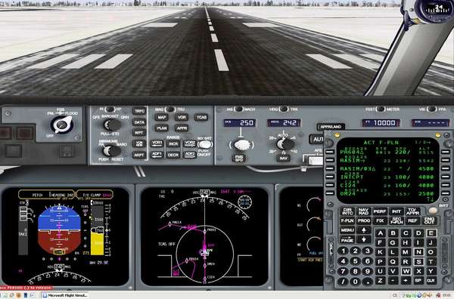The image size is (454, 299).
Task: Open ENG OUT page on FMS
Action: coord(429,221)
